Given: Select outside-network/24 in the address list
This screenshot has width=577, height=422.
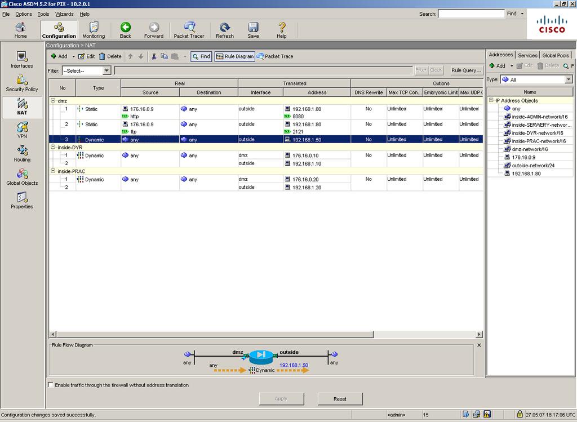Looking at the screenshot, I should coord(529,165).
